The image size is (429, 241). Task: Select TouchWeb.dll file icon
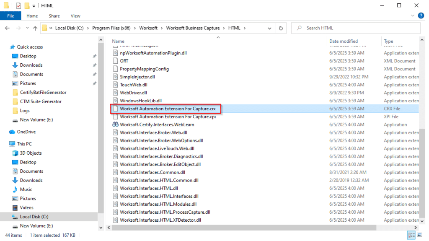[116, 85]
